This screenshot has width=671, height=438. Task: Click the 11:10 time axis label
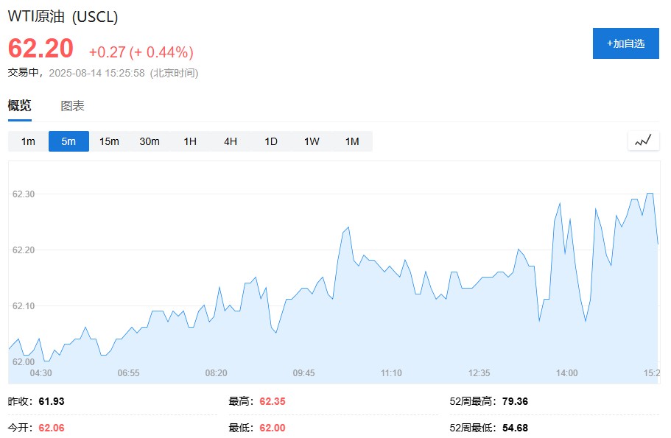pyautogui.click(x=391, y=373)
